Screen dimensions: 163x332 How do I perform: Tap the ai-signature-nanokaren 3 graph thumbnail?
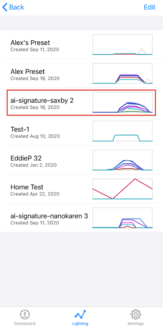point(123,218)
